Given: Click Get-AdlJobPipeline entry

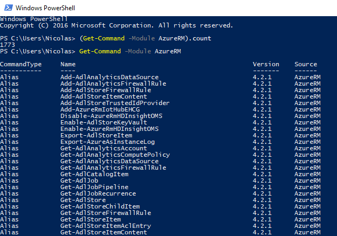Looking at the screenshot, I should [x=94, y=187].
